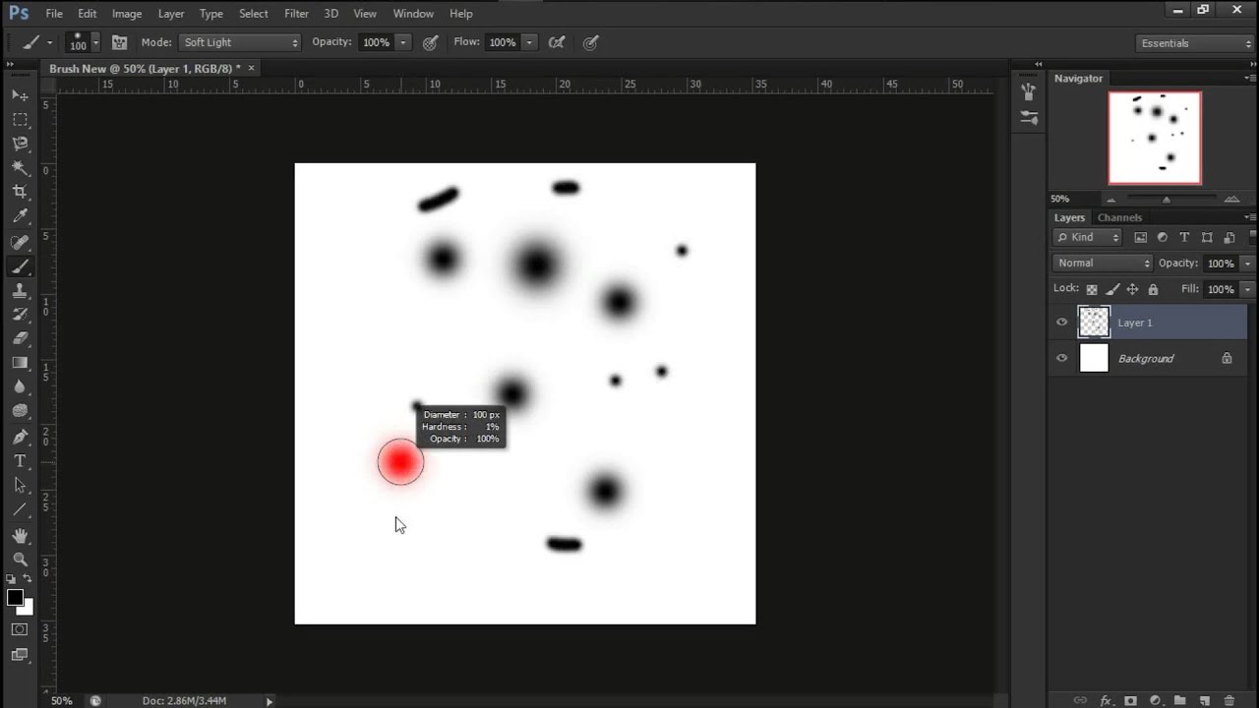Hide the Background layer eye icon

coord(1061,358)
